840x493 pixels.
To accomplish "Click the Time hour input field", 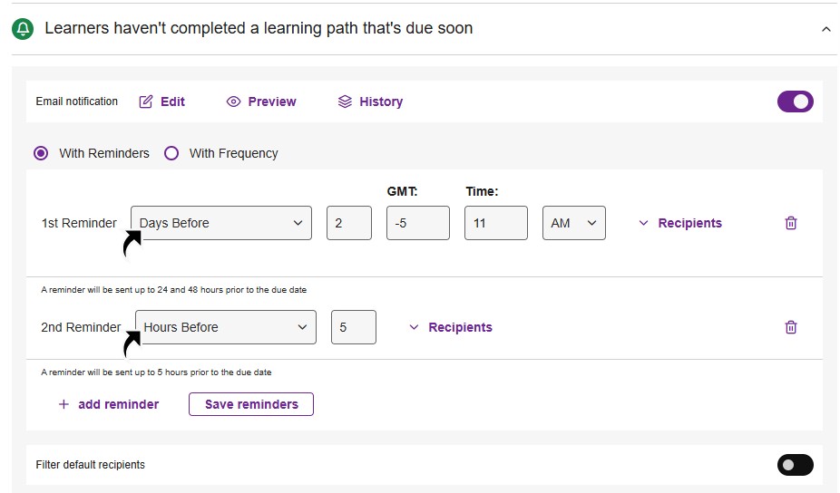I will (x=495, y=223).
